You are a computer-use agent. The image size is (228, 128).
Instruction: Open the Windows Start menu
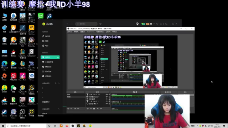pyautogui.click(x=3, y=126)
